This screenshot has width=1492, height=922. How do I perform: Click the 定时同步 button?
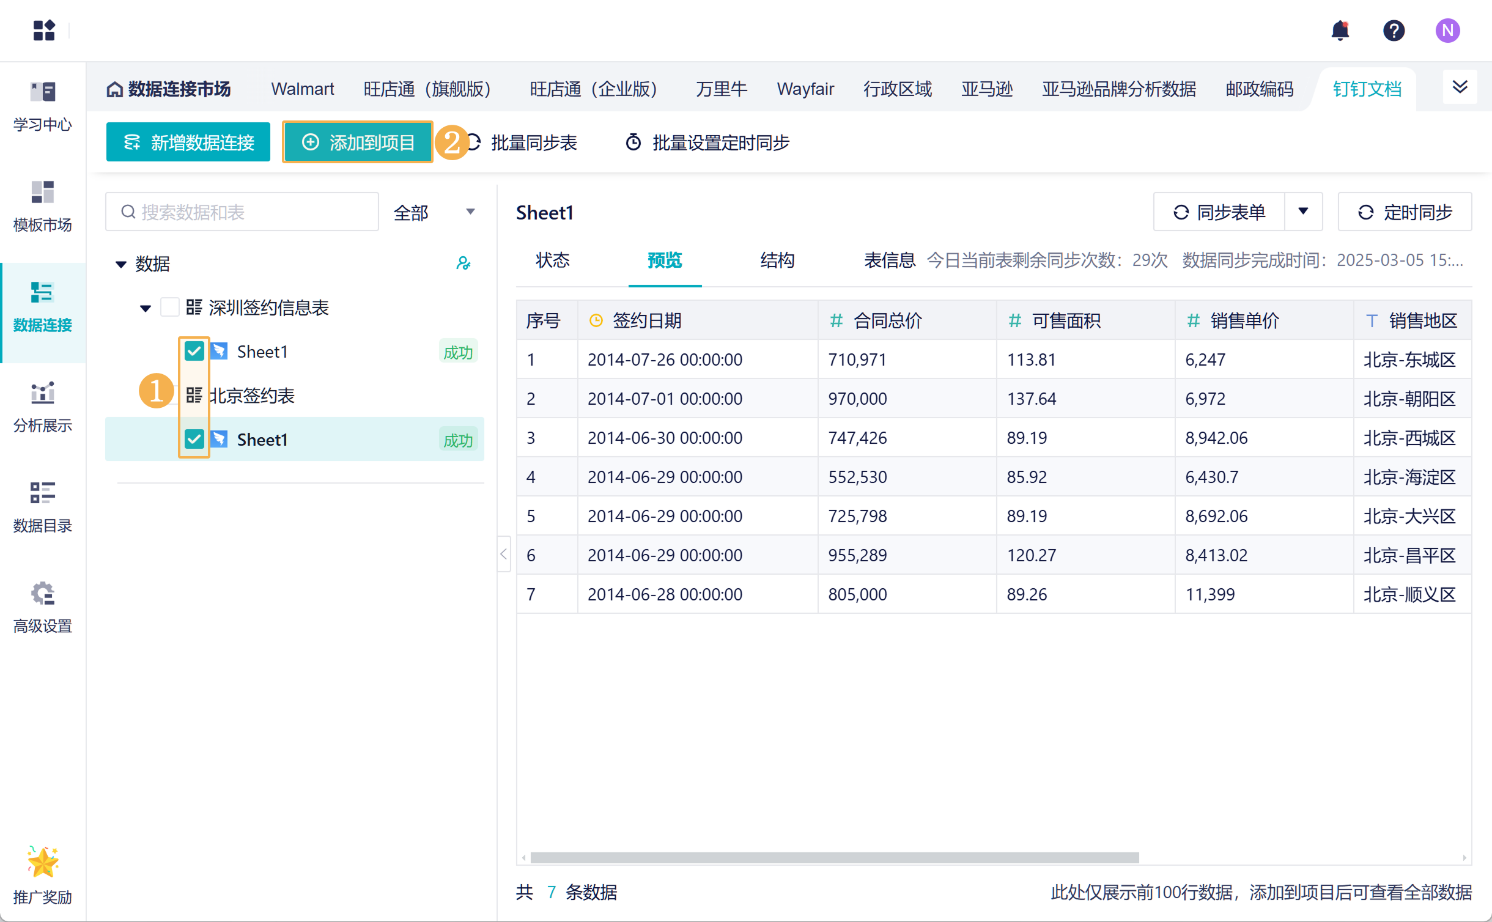tap(1405, 212)
